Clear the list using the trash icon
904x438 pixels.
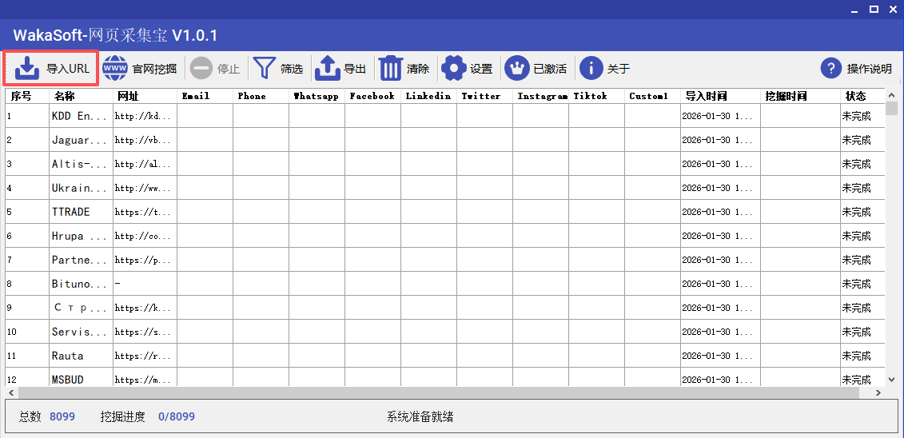[x=391, y=69]
